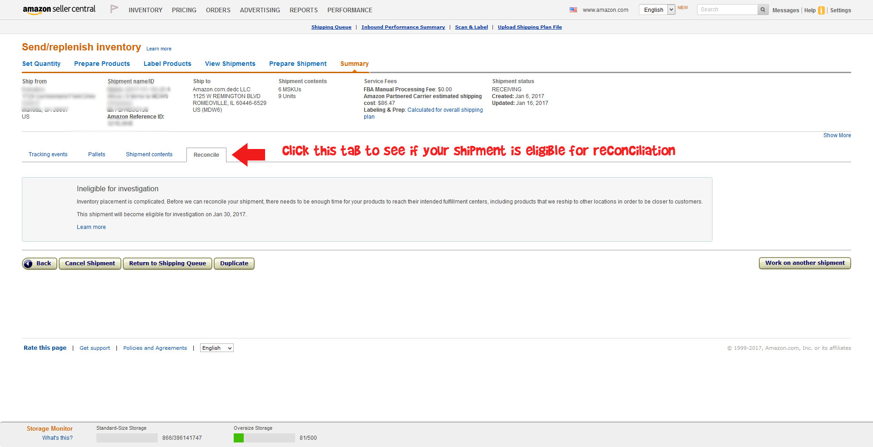The height and width of the screenshot is (447, 873).
Task: Switch to the Pallets tab
Action: (96, 154)
